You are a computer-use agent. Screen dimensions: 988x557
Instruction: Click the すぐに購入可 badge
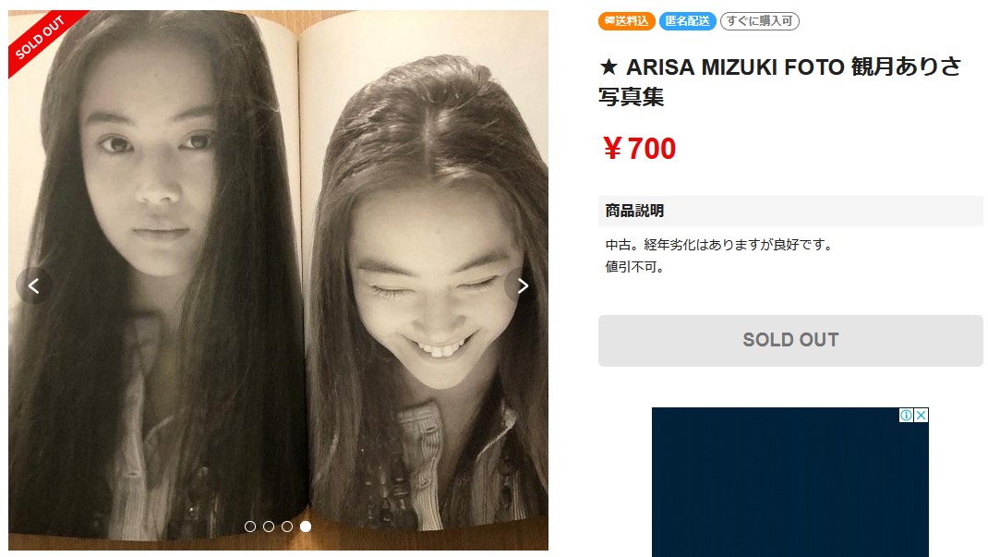[760, 21]
